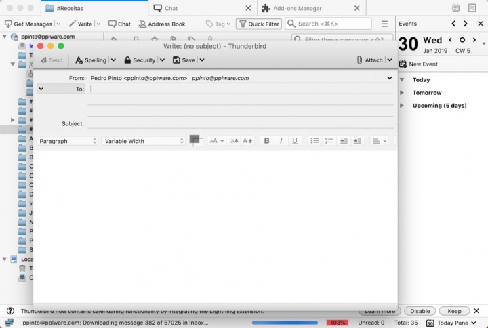Insert a bulleted list

tap(314, 141)
